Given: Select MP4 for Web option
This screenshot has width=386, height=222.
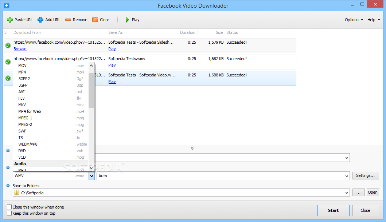Looking at the screenshot, I should pyautogui.click(x=51, y=111).
